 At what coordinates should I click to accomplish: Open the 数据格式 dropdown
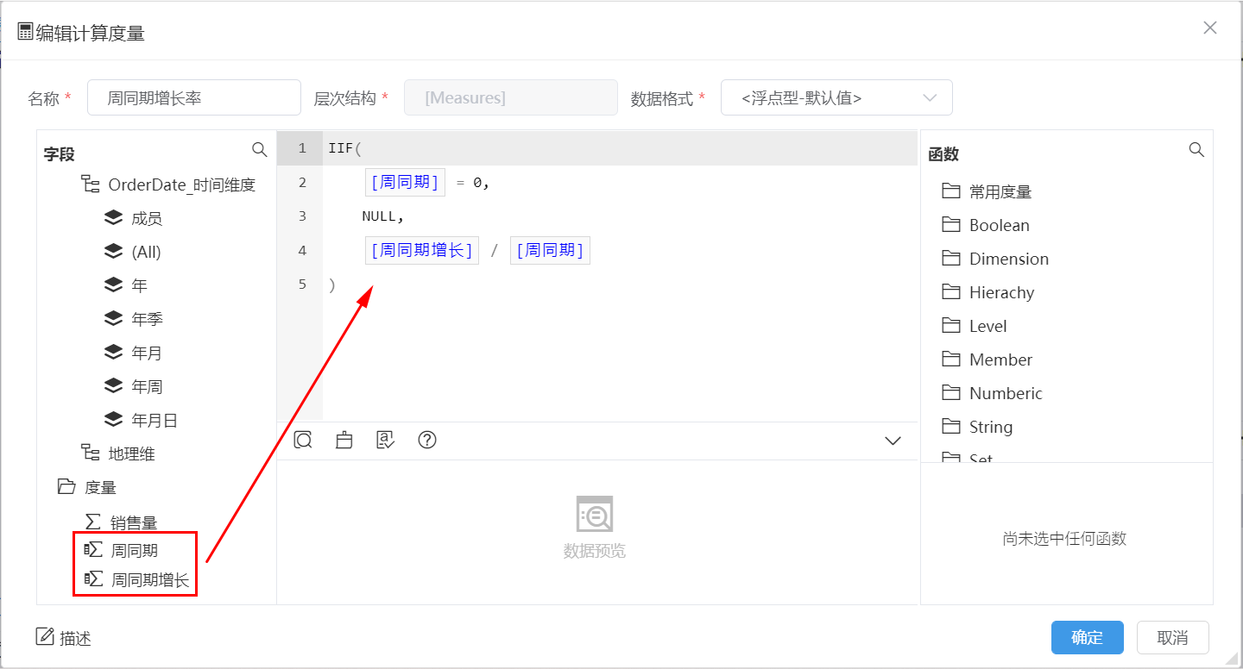(836, 97)
